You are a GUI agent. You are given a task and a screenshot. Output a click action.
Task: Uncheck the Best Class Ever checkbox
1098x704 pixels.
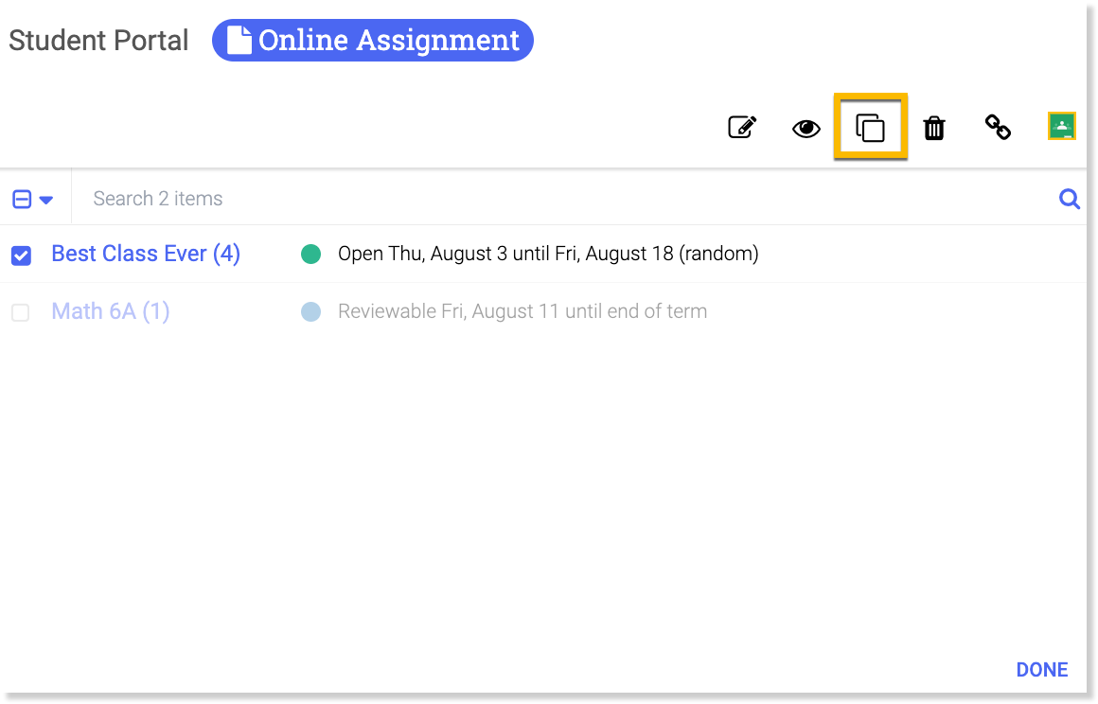tap(21, 255)
